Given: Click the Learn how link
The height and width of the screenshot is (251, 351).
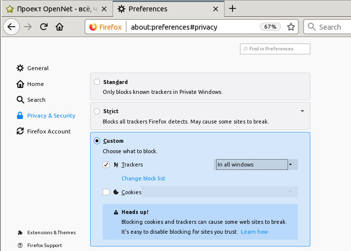Looking at the screenshot, I should [254, 232].
